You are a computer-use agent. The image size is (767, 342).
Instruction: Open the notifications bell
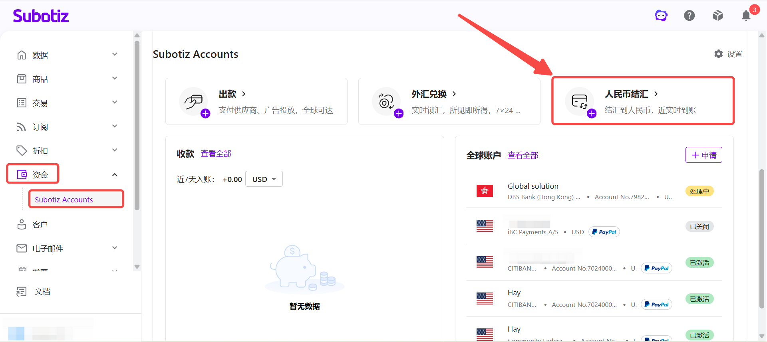tap(746, 15)
